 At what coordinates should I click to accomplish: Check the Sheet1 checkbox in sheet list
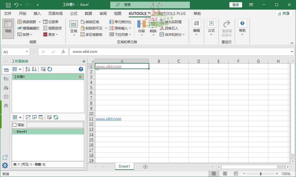tap(14, 132)
